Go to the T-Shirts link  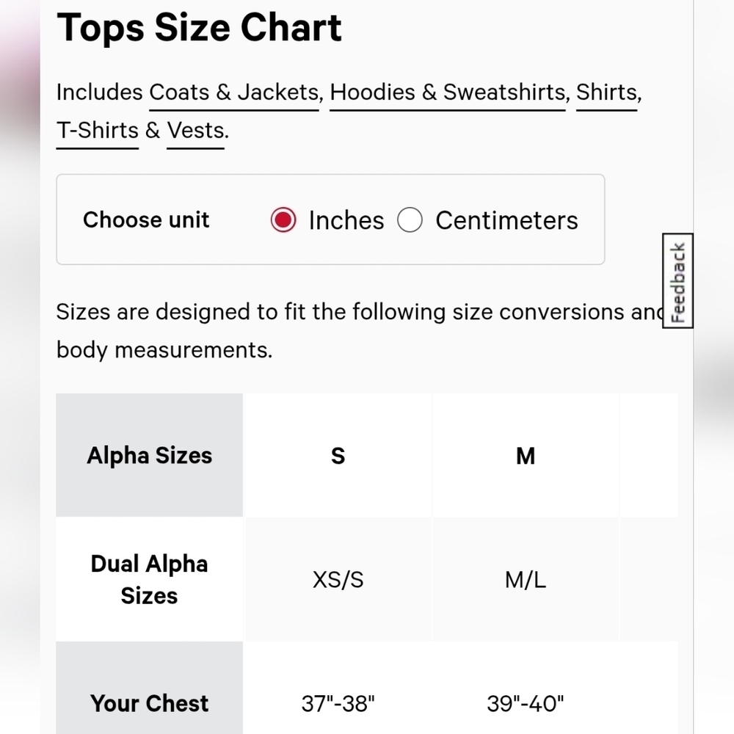click(x=98, y=131)
